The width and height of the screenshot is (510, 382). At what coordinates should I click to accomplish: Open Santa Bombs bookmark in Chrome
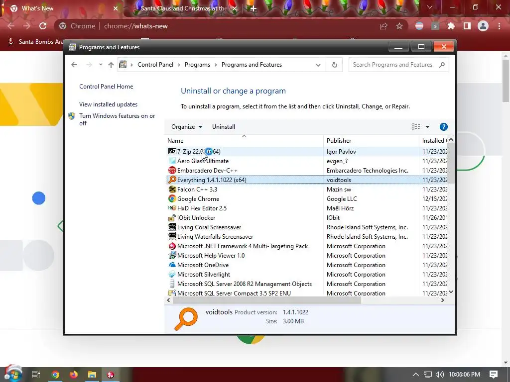(x=36, y=42)
